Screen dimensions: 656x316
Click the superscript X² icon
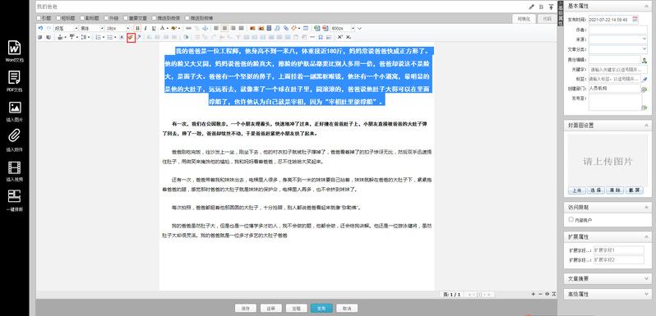tap(340, 37)
